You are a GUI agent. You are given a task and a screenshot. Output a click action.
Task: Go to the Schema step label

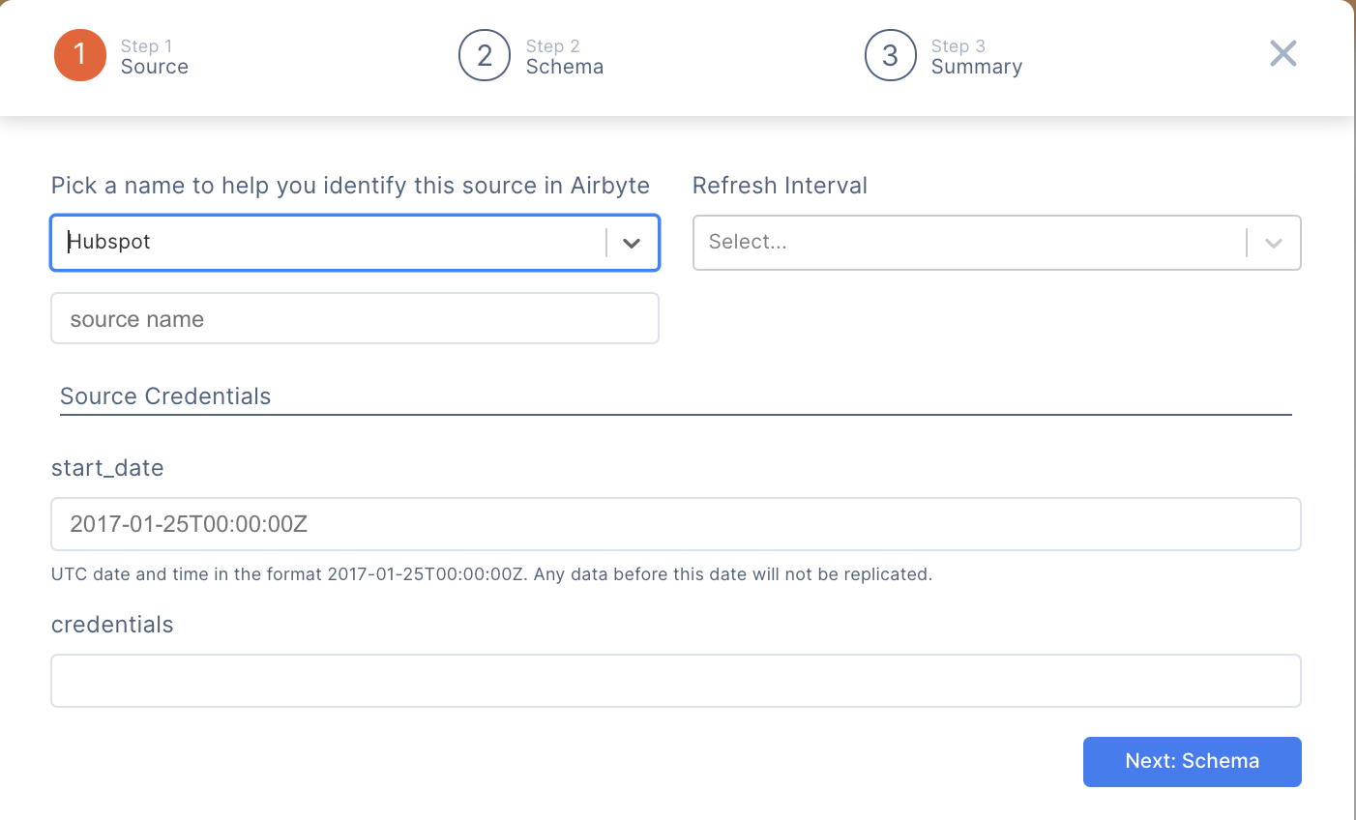tap(565, 67)
